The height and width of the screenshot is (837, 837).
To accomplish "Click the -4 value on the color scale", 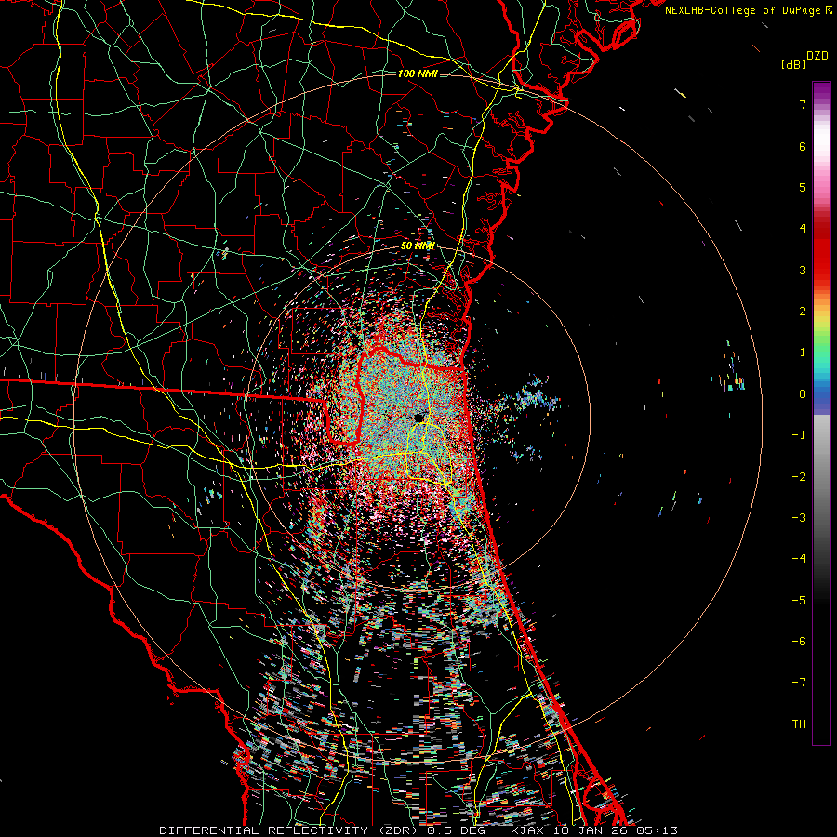I will (799, 558).
